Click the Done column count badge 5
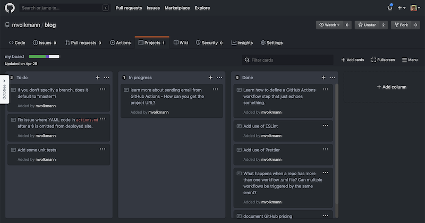This screenshot has height=223, width=425. tap(237, 78)
